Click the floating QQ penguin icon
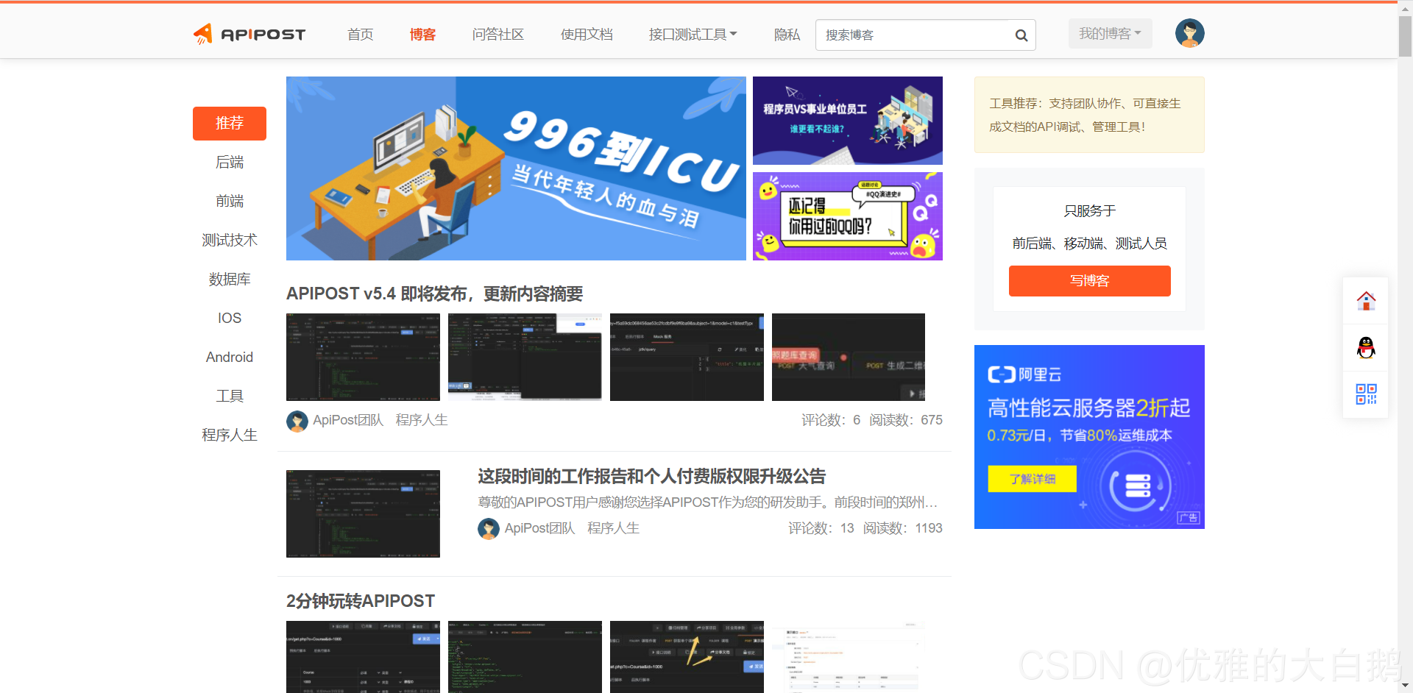 (x=1366, y=347)
